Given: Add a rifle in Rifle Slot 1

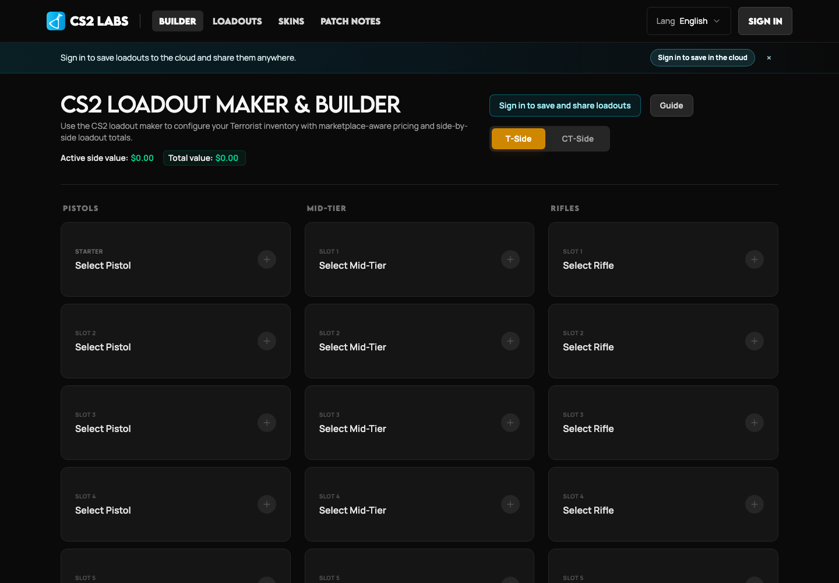Looking at the screenshot, I should pos(755,259).
